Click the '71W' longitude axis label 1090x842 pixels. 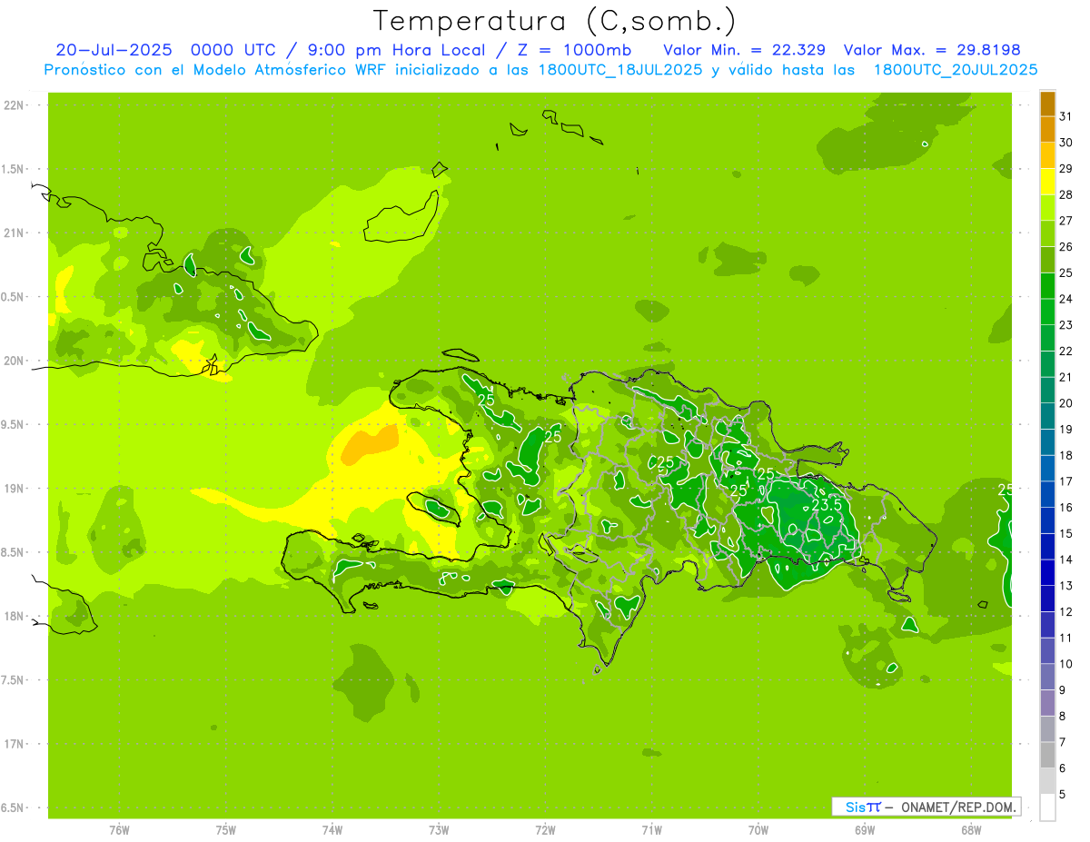coord(651,830)
